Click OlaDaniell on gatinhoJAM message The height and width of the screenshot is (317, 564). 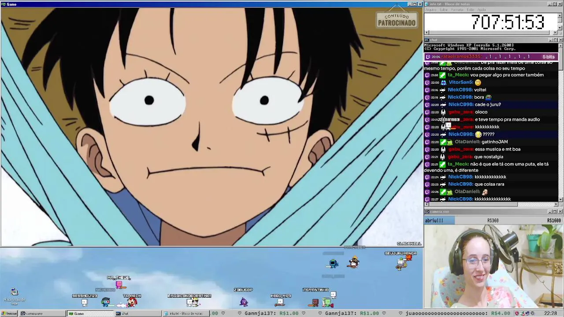coord(467,142)
